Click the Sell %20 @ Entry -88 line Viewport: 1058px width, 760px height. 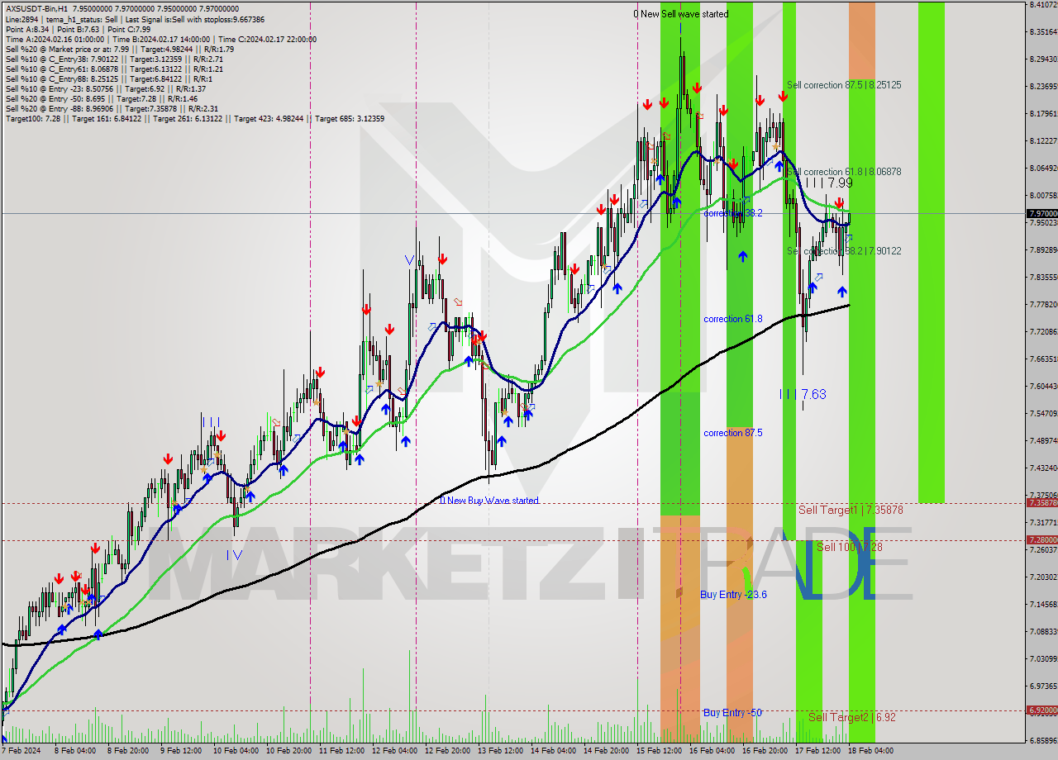click(x=112, y=108)
